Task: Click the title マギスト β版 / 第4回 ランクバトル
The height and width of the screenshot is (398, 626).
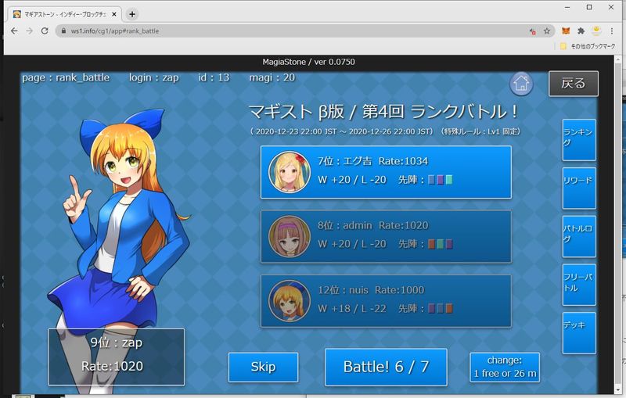Action: (x=383, y=111)
